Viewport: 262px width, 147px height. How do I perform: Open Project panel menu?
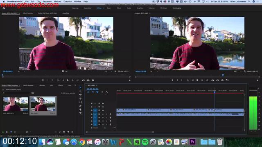click(x=19, y=85)
